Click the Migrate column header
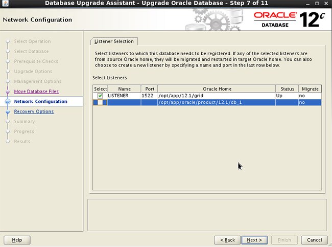This screenshot has width=332, height=247. click(x=310, y=89)
